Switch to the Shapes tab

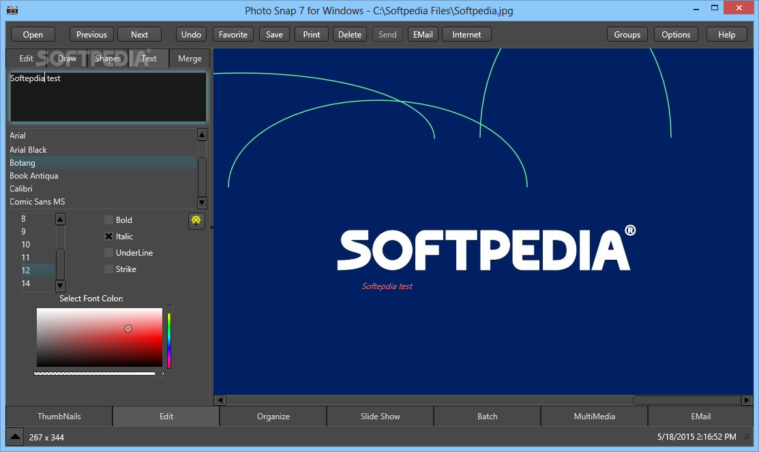(108, 59)
